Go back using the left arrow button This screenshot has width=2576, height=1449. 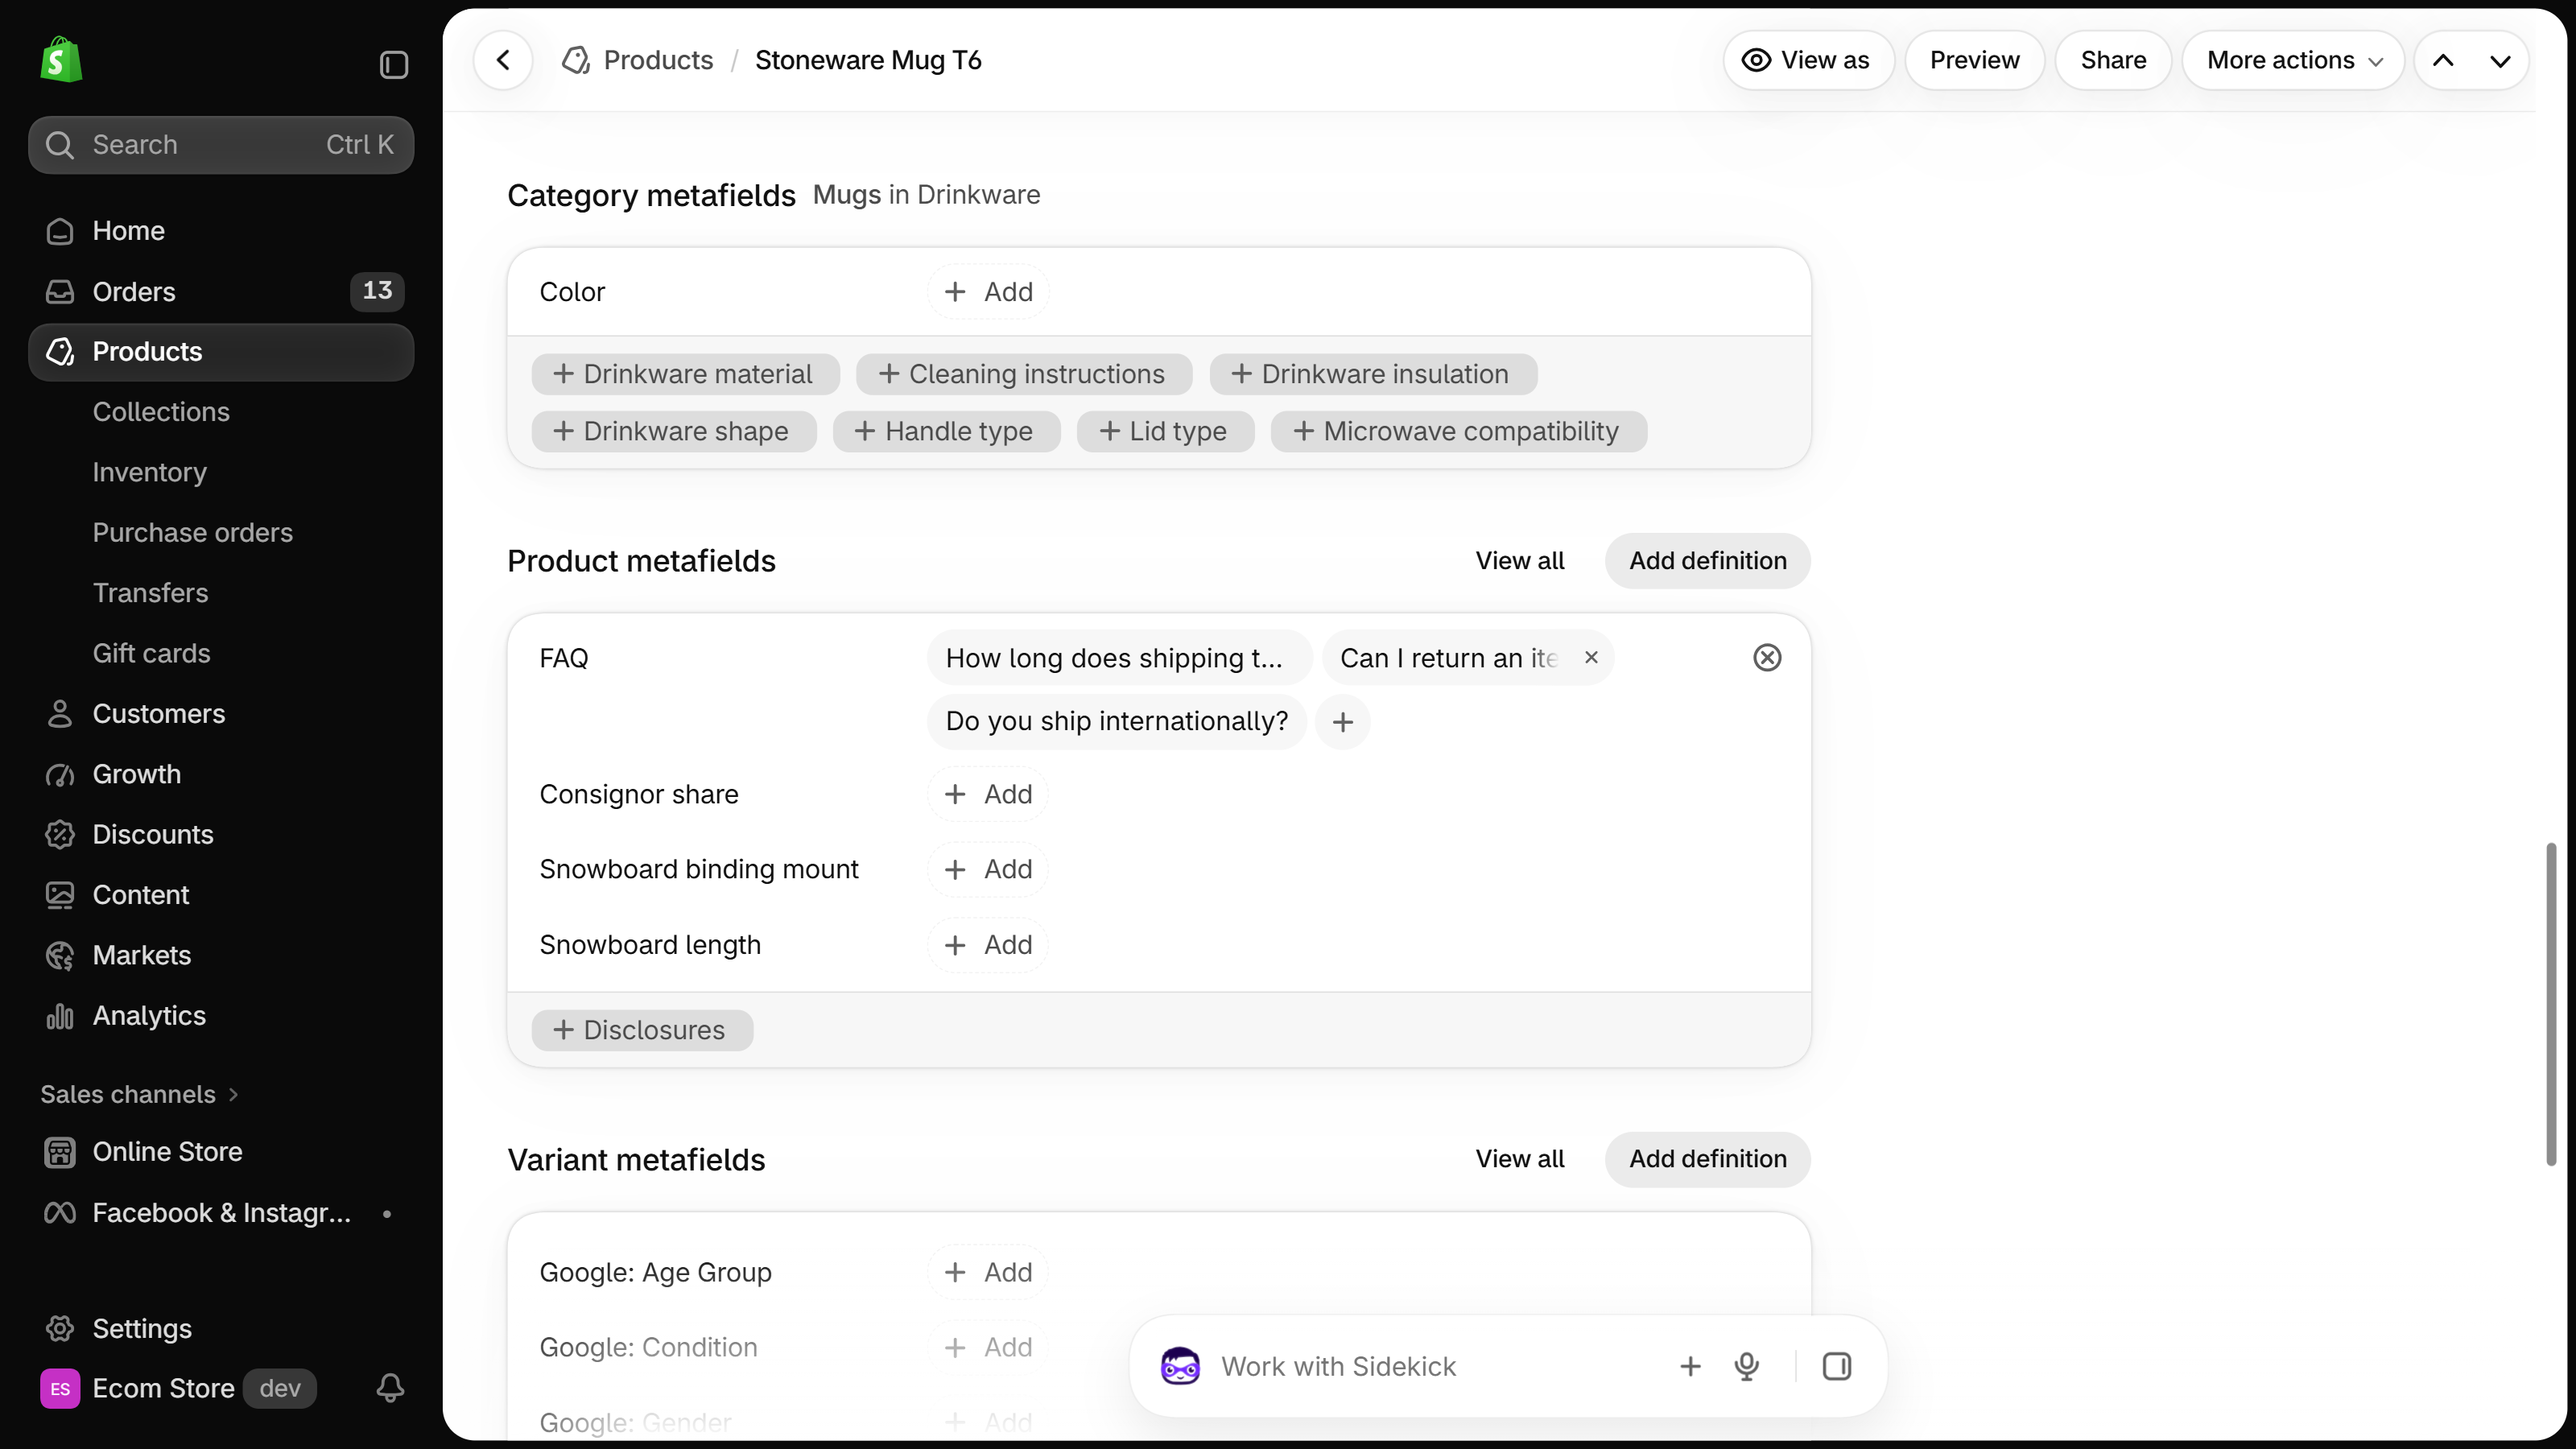click(x=503, y=60)
